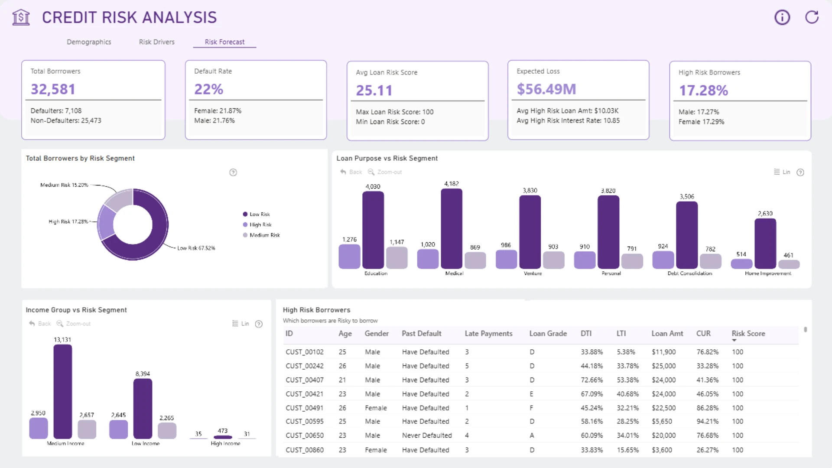Click the bank building logo icon

[x=21, y=17]
